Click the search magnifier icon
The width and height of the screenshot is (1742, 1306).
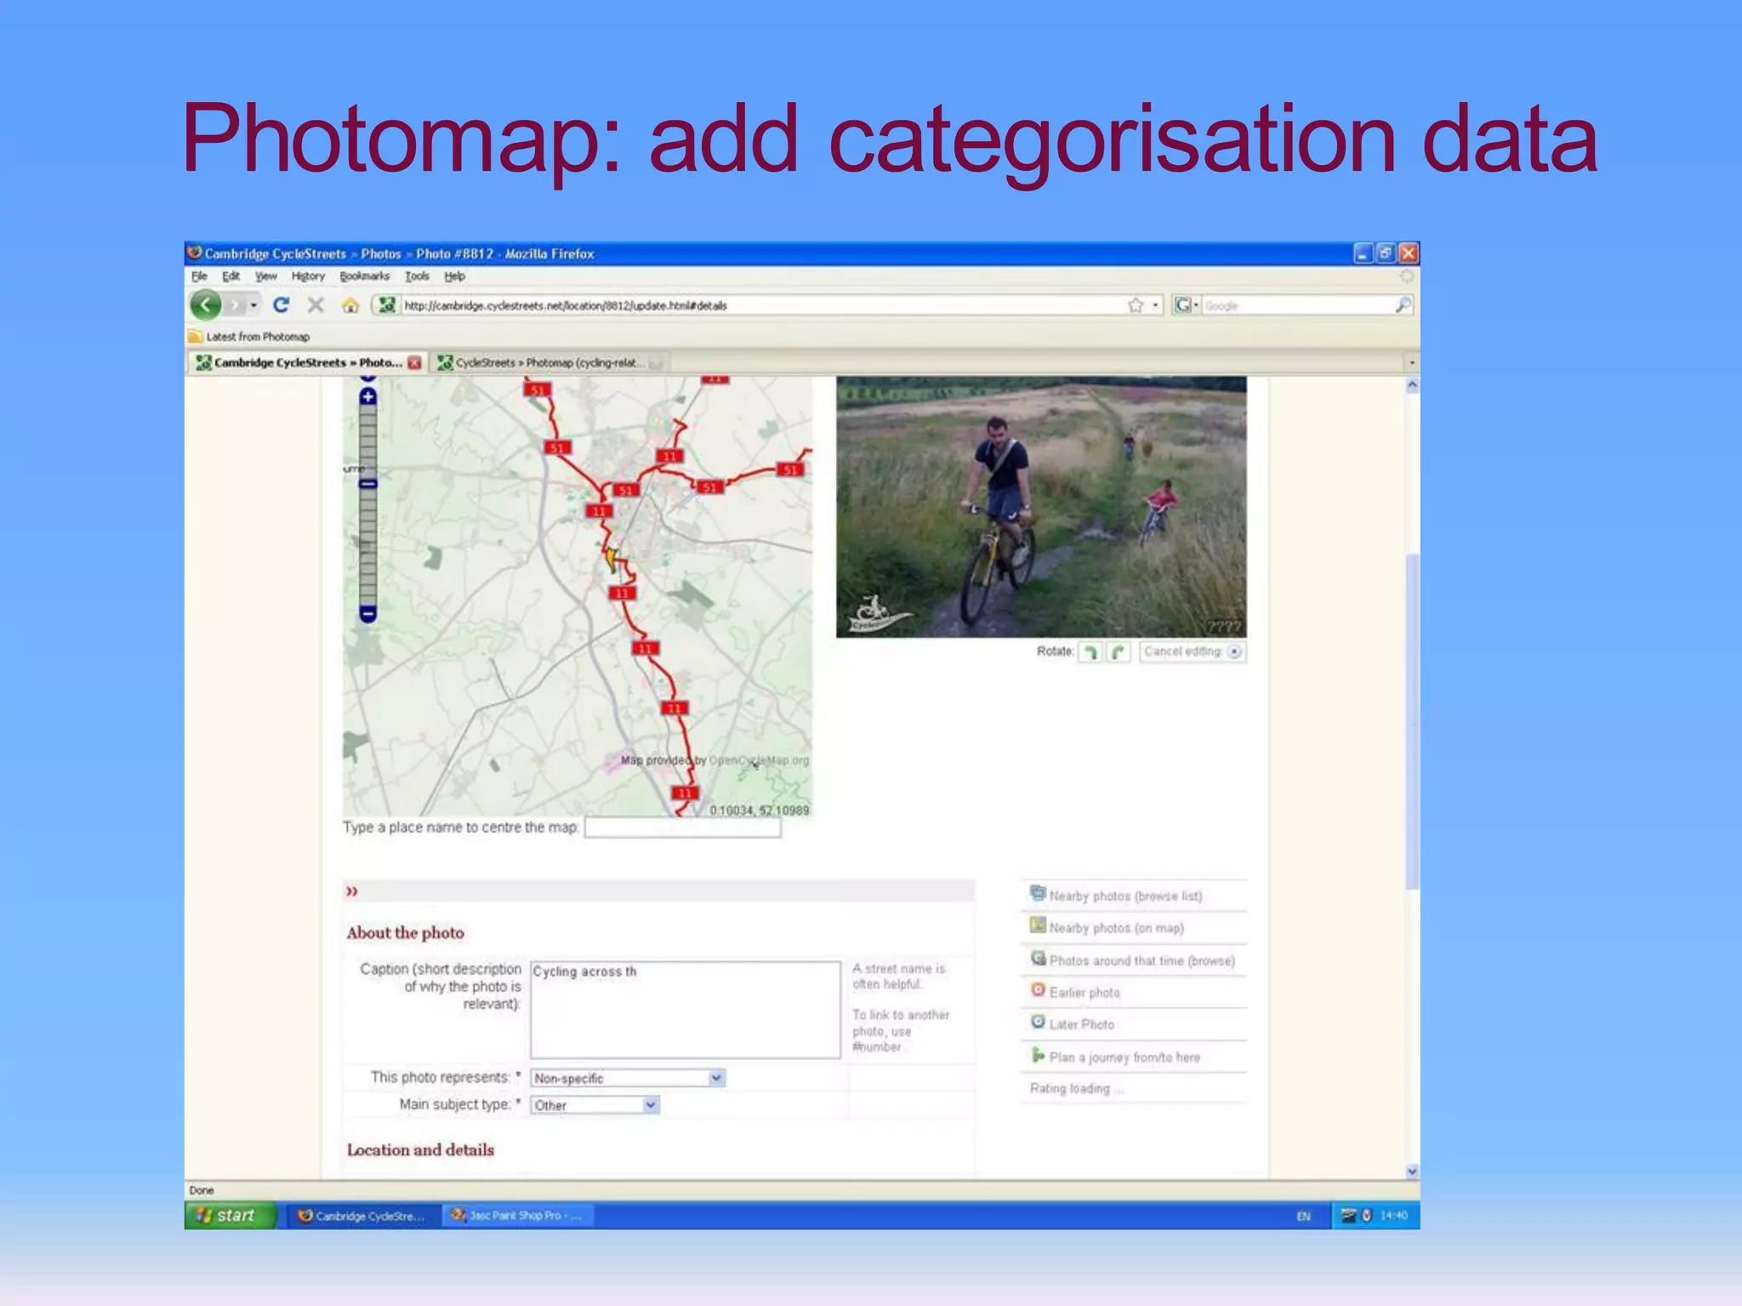(1403, 304)
